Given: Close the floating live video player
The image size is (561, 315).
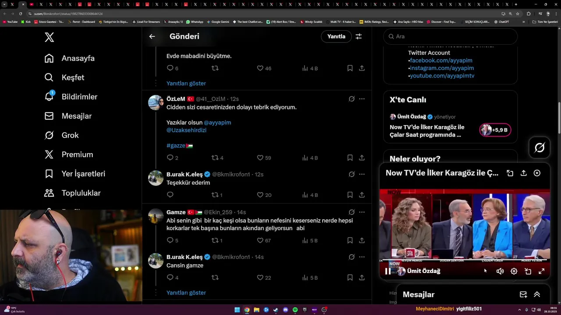Looking at the screenshot, I should 537,173.
